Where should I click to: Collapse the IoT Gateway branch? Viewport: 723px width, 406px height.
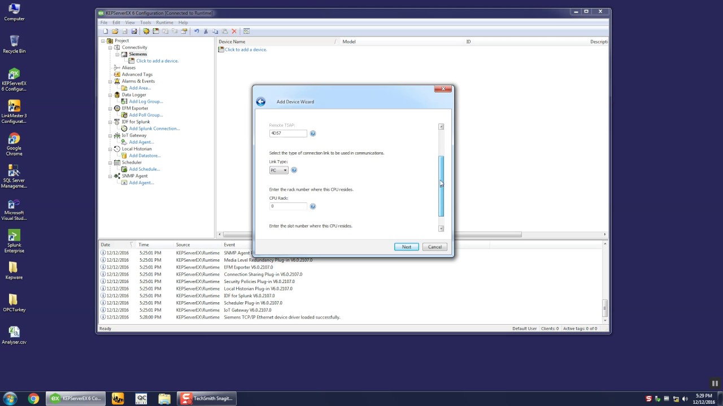tap(111, 135)
